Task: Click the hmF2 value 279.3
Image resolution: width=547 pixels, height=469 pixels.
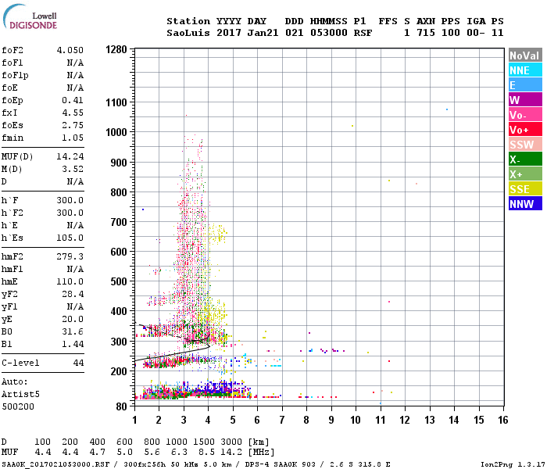Action: point(70,256)
